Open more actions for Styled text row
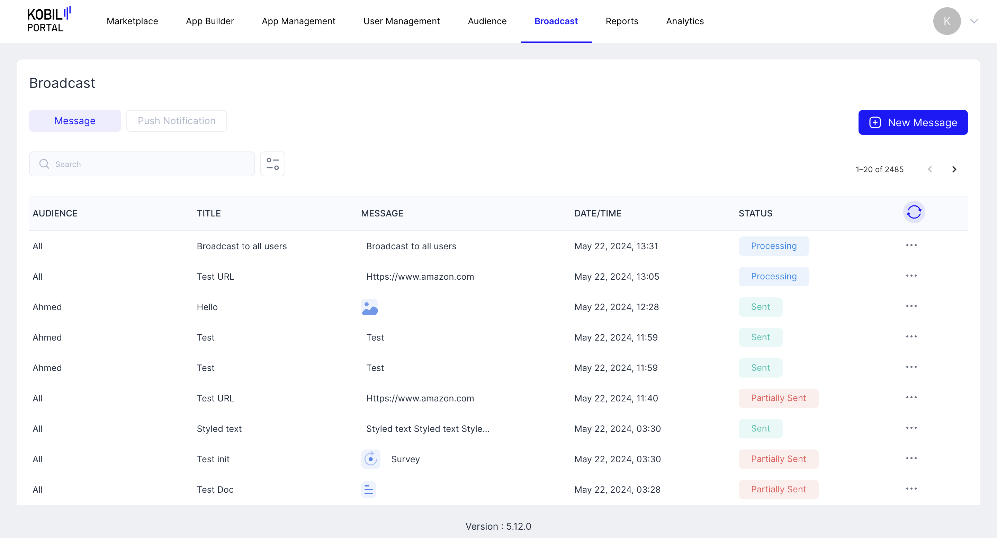This screenshot has width=997, height=538. (x=911, y=428)
